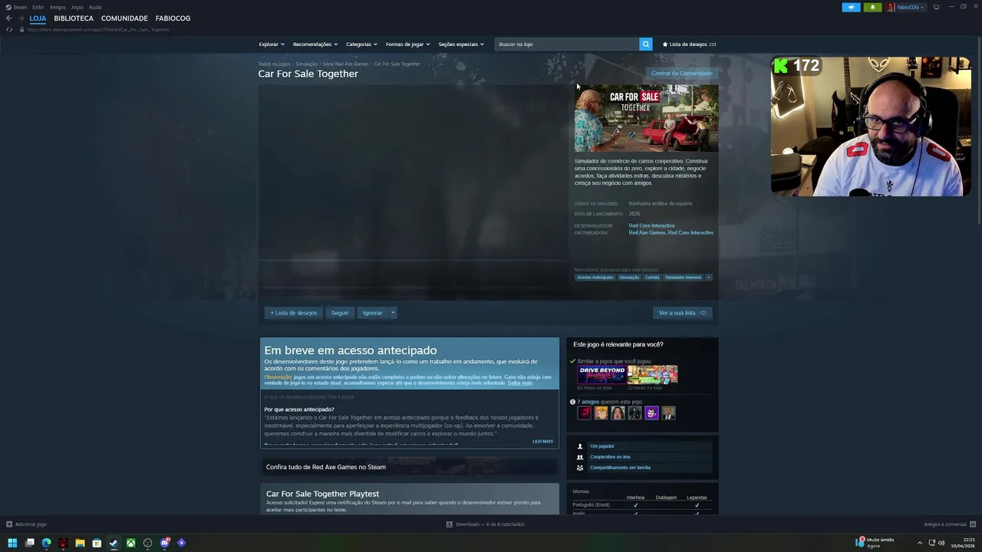Image resolution: width=982 pixels, height=552 pixels.
Task: Open the Exibir menu
Action: (x=38, y=7)
